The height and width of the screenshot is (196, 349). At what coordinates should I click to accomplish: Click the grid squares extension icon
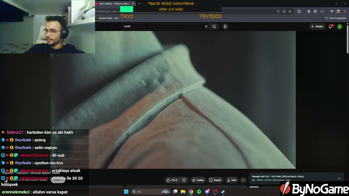[315, 11]
